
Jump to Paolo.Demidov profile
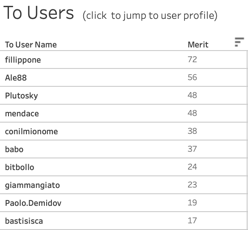pos(33,203)
